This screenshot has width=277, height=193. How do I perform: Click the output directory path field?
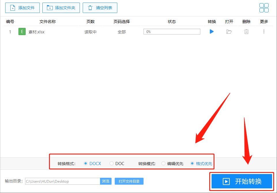63,181
